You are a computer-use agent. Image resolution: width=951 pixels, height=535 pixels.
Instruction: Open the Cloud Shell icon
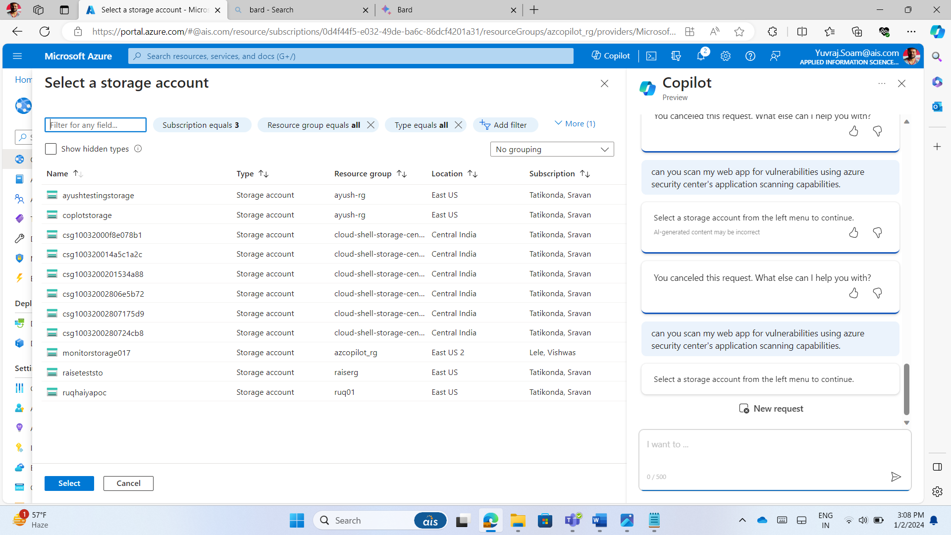tap(651, 56)
